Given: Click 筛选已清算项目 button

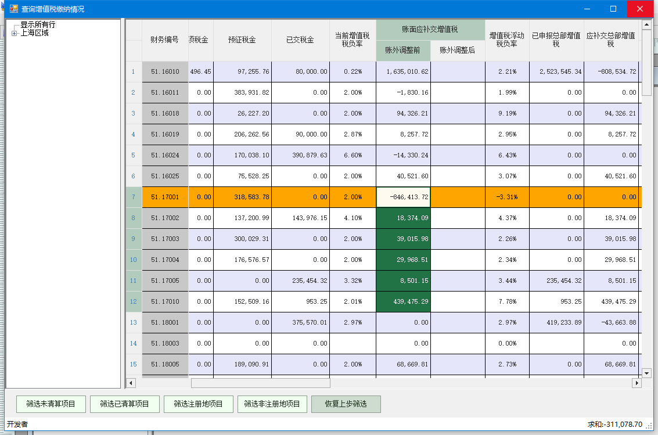Looking at the screenshot, I should pyautogui.click(x=125, y=404).
